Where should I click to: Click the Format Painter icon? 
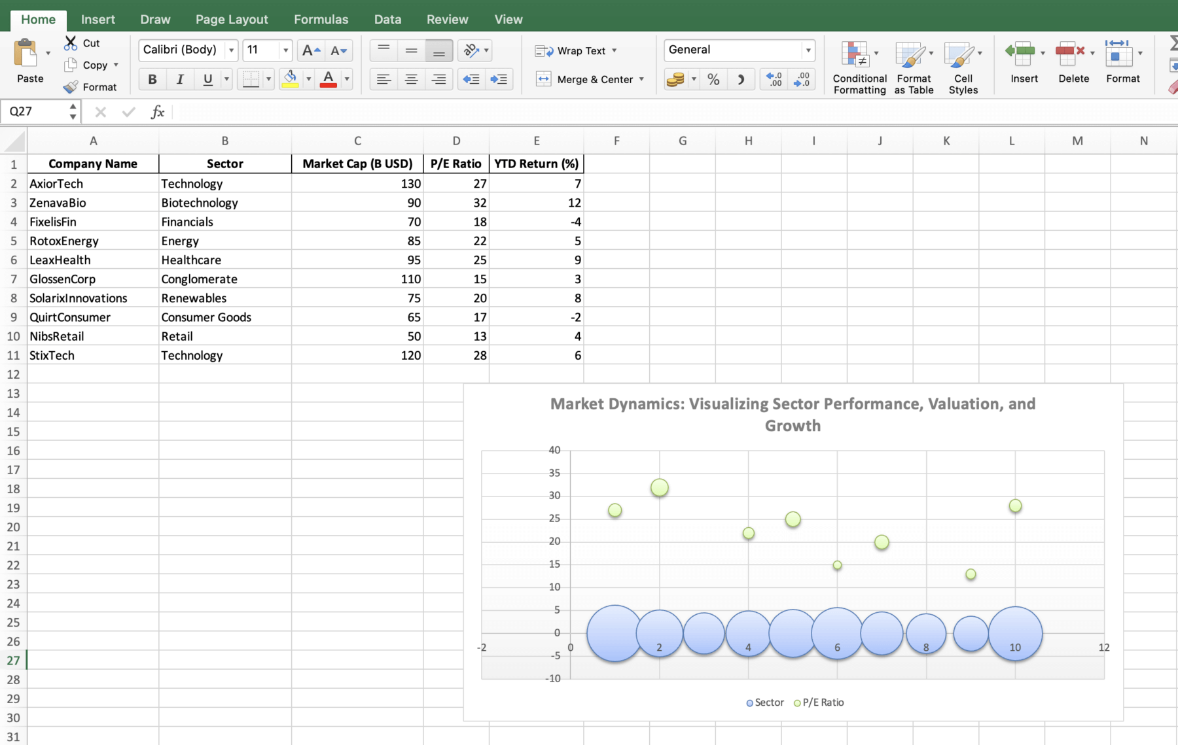click(x=70, y=86)
